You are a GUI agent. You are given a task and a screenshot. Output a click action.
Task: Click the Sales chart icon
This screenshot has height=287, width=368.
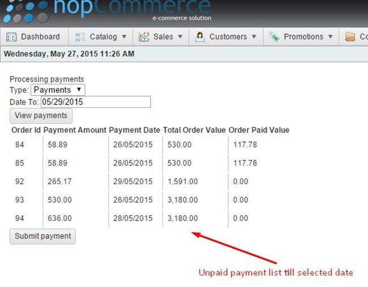click(144, 37)
